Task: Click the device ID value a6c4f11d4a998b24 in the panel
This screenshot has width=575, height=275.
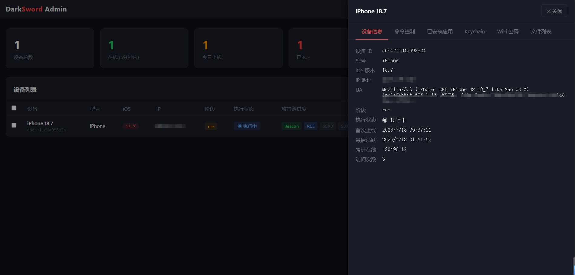Action: pyautogui.click(x=404, y=51)
